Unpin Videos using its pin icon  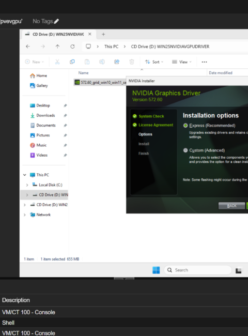click(x=65, y=155)
